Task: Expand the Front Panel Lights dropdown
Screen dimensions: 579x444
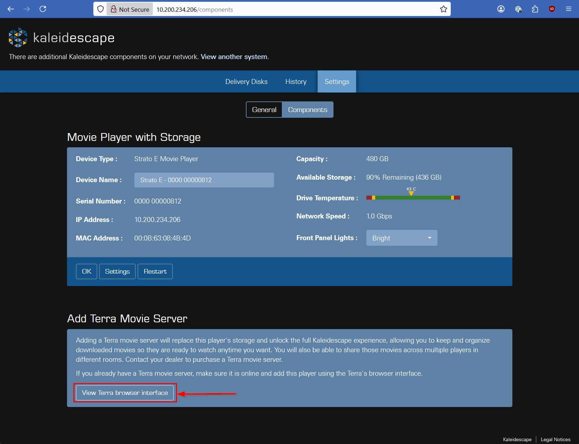Action: 402,238
